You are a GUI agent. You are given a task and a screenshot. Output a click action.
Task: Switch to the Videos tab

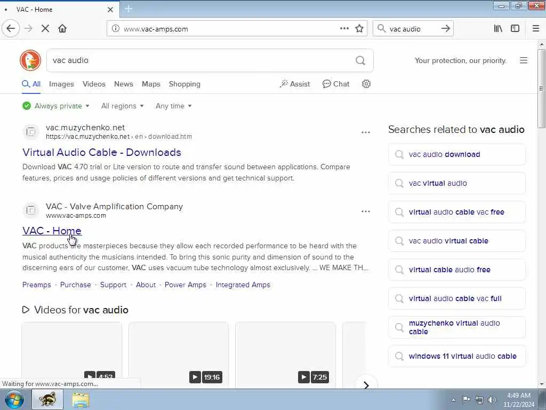click(x=94, y=84)
